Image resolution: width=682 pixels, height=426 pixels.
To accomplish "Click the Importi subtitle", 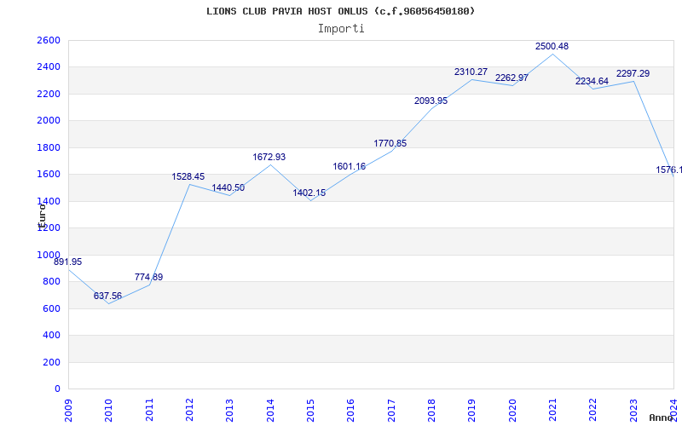I will tap(341, 29).
